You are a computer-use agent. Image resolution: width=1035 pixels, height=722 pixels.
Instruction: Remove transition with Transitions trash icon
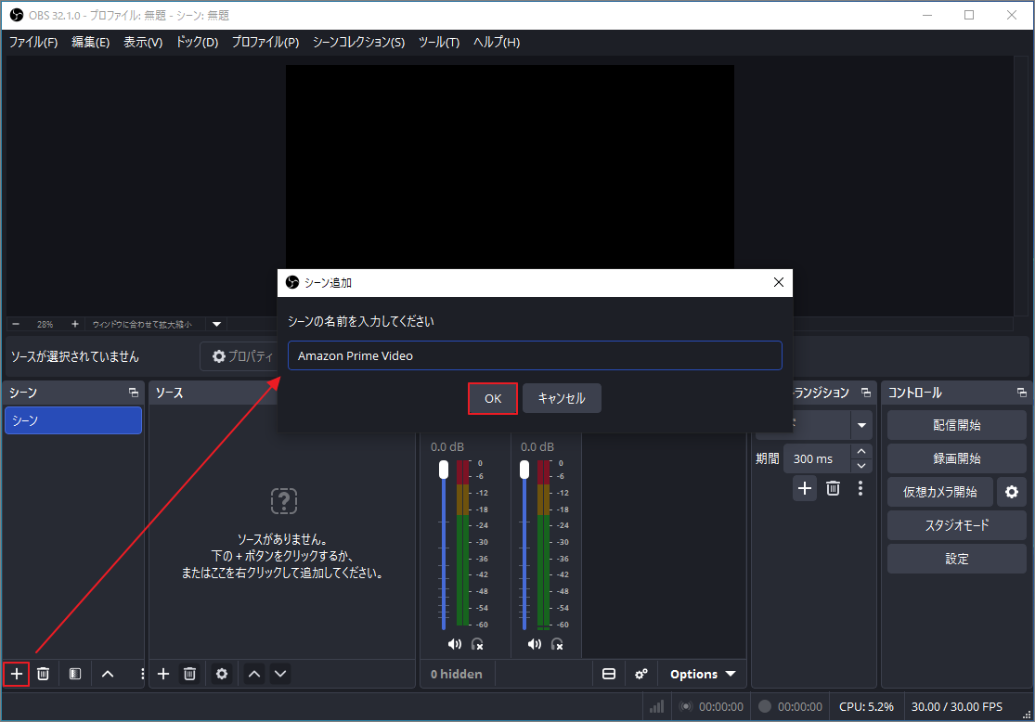tap(833, 488)
